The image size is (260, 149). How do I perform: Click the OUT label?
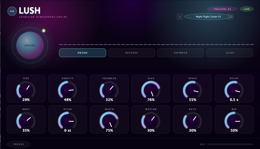203,144
